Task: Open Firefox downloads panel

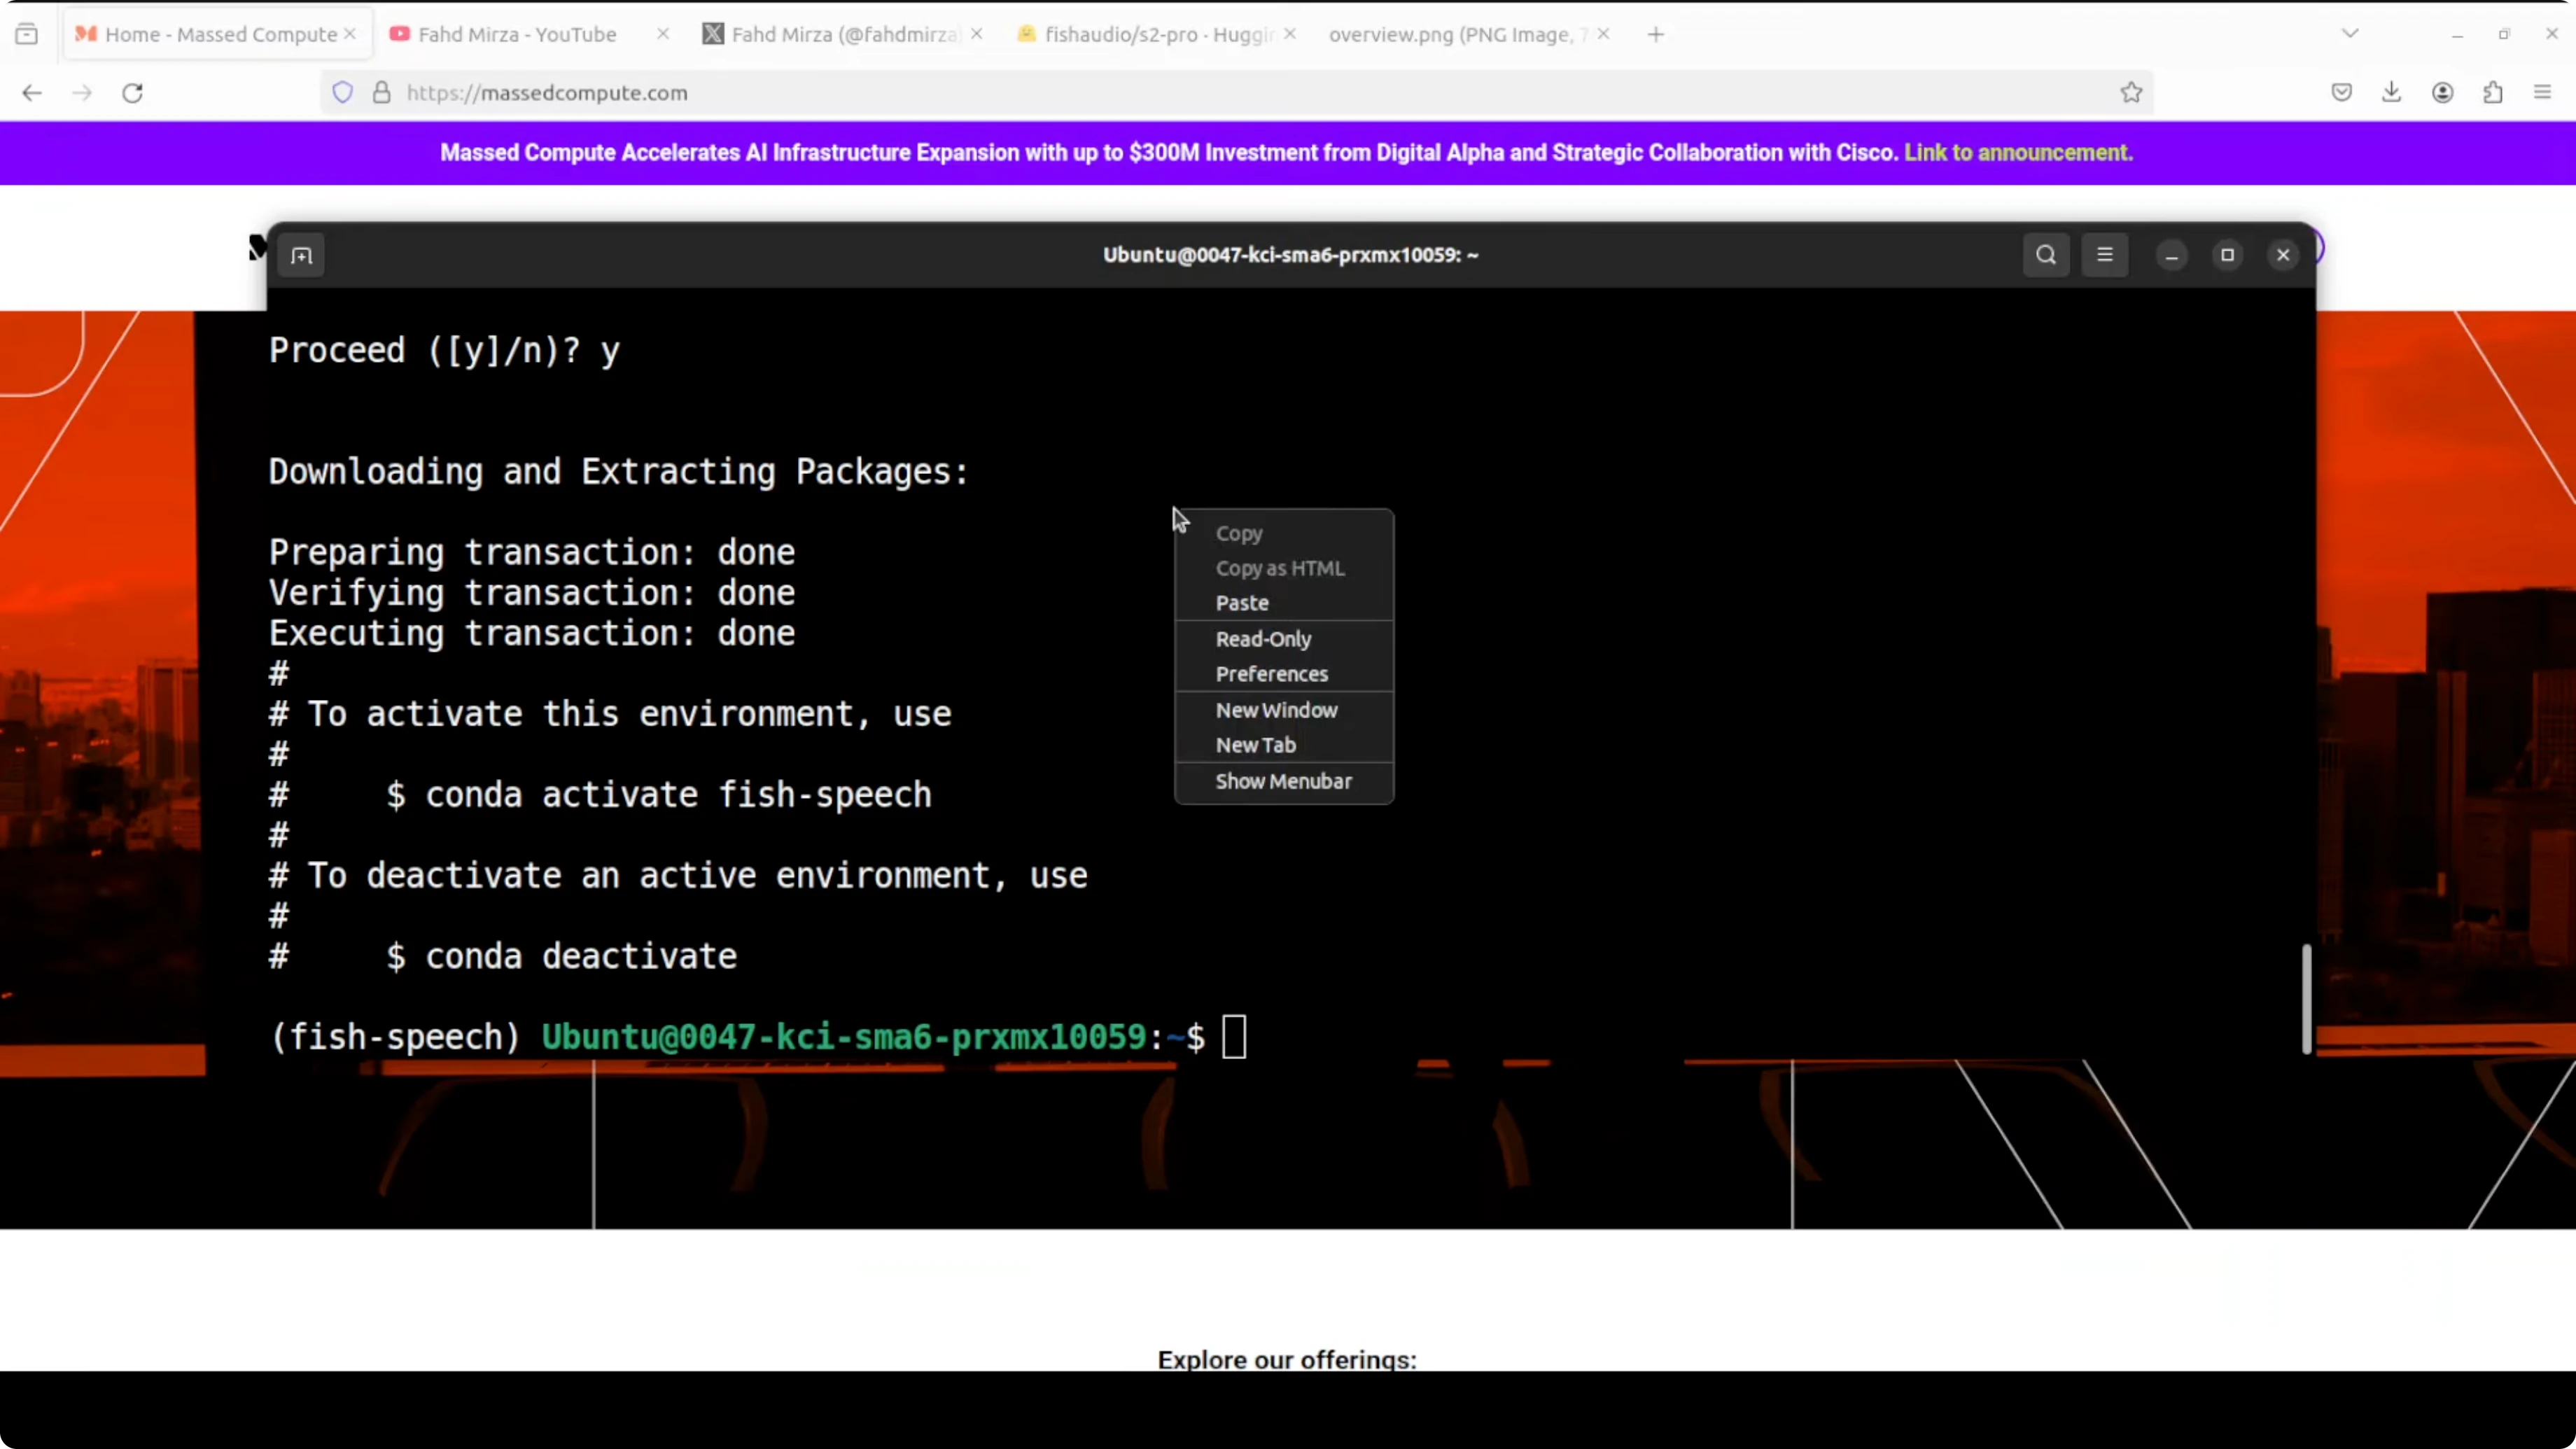Action: coord(2392,92)
